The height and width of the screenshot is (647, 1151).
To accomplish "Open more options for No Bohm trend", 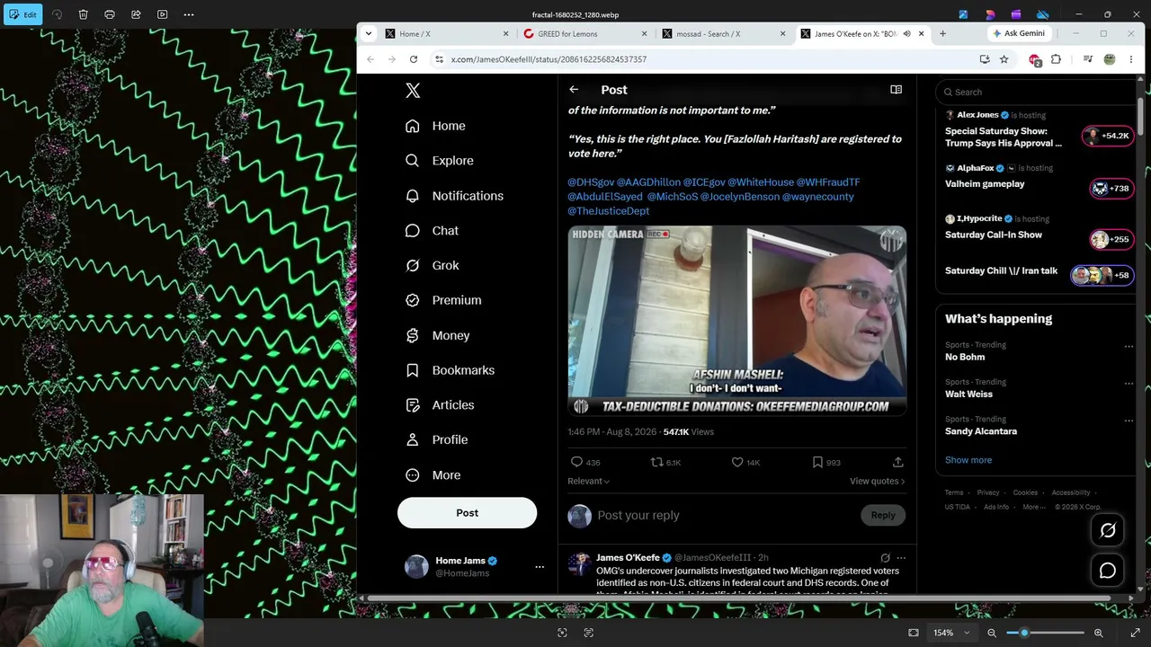I will point(1129,346).
